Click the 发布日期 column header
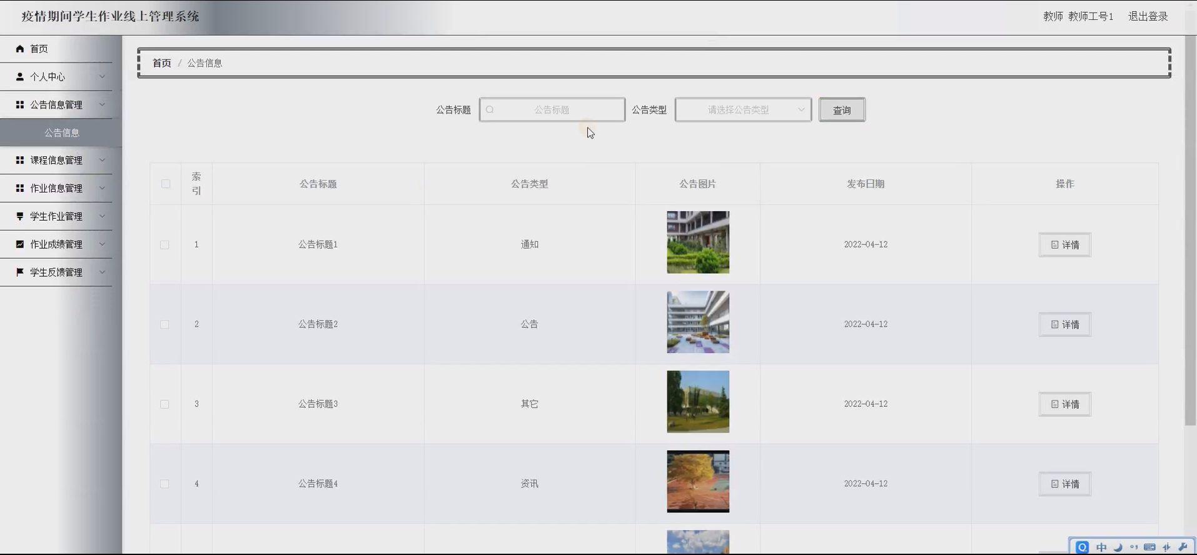This screenshot has height=555, width=1197. pos(866,184)
